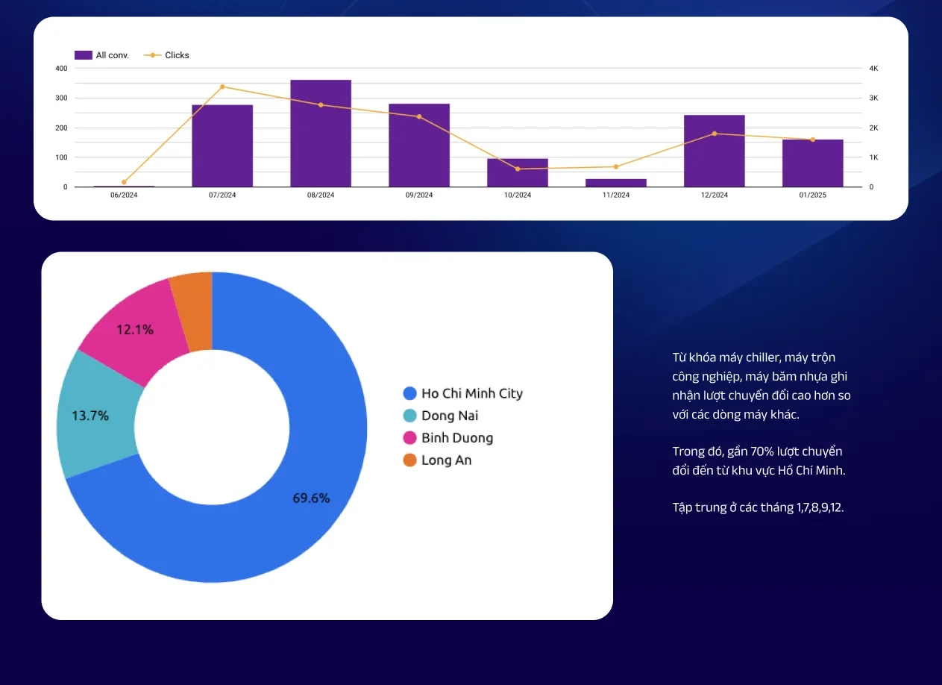The image size is (942, 685).
Task: Click the paragraph starting 'Từ khóa máy chiller'
Action: [x=762, y=387]
